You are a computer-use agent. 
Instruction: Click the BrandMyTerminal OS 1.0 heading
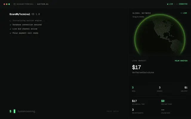pyautogui.click(x=24, y=14)
